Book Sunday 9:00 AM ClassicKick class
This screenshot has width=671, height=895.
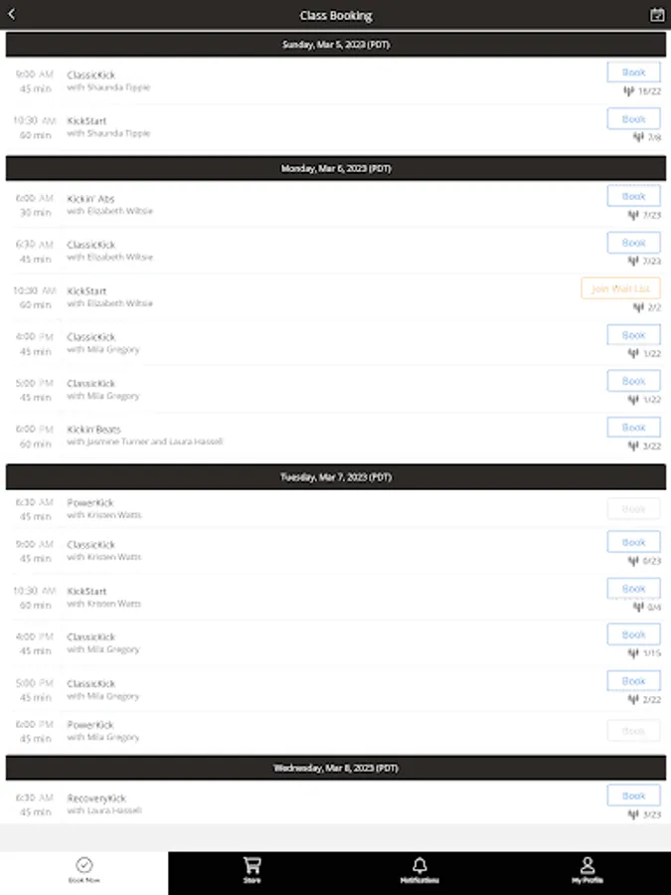pos(633,73)
